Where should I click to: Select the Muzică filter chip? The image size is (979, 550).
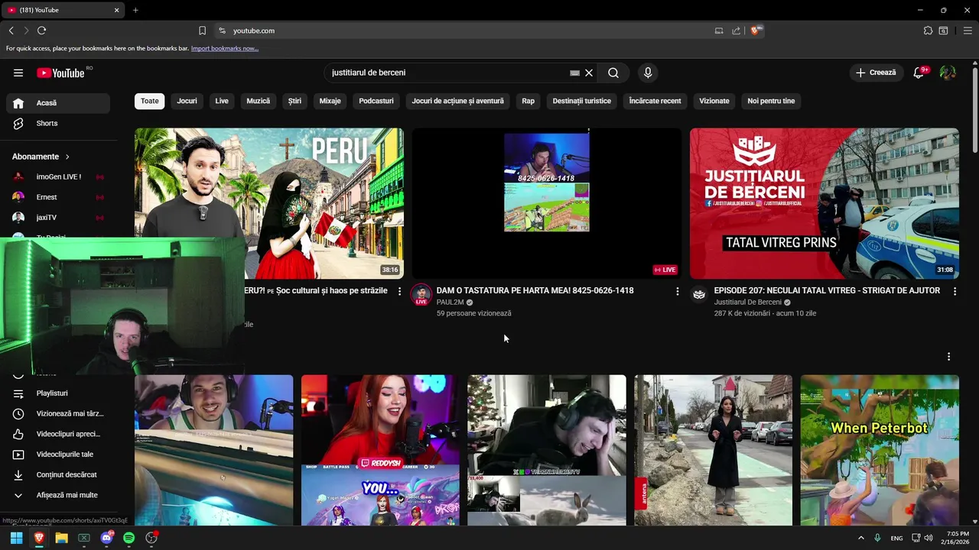tap(259, 101)
